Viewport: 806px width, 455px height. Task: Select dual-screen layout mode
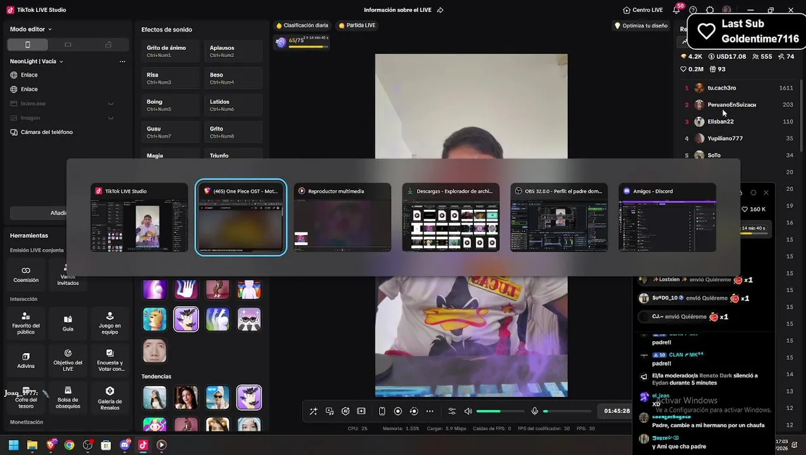108,45
